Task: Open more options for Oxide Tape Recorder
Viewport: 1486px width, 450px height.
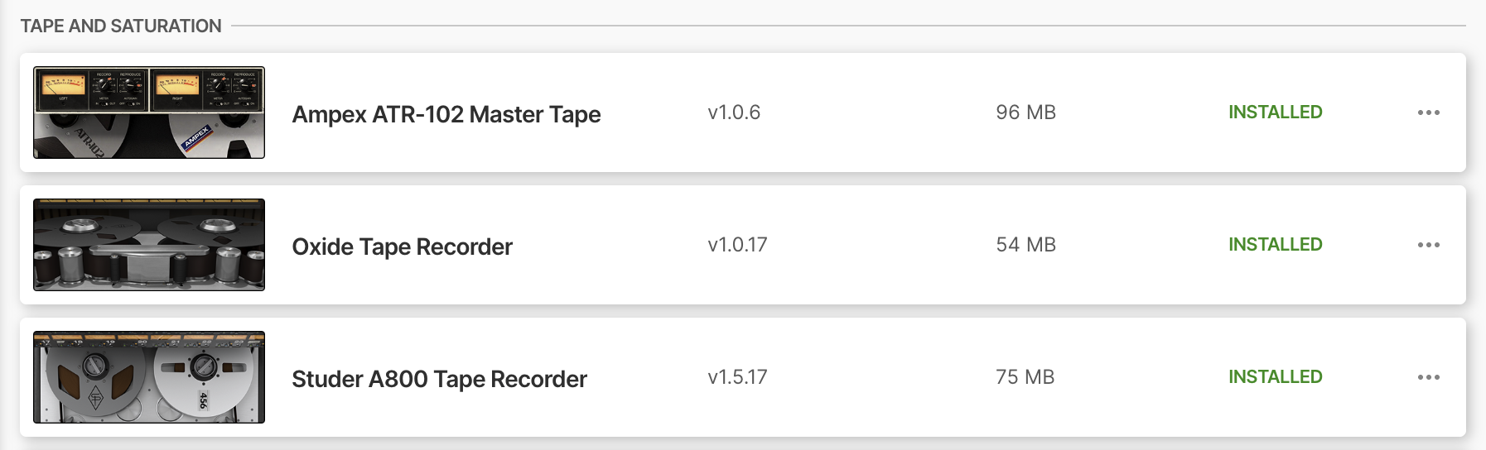Action: (x=1428, y=245)
